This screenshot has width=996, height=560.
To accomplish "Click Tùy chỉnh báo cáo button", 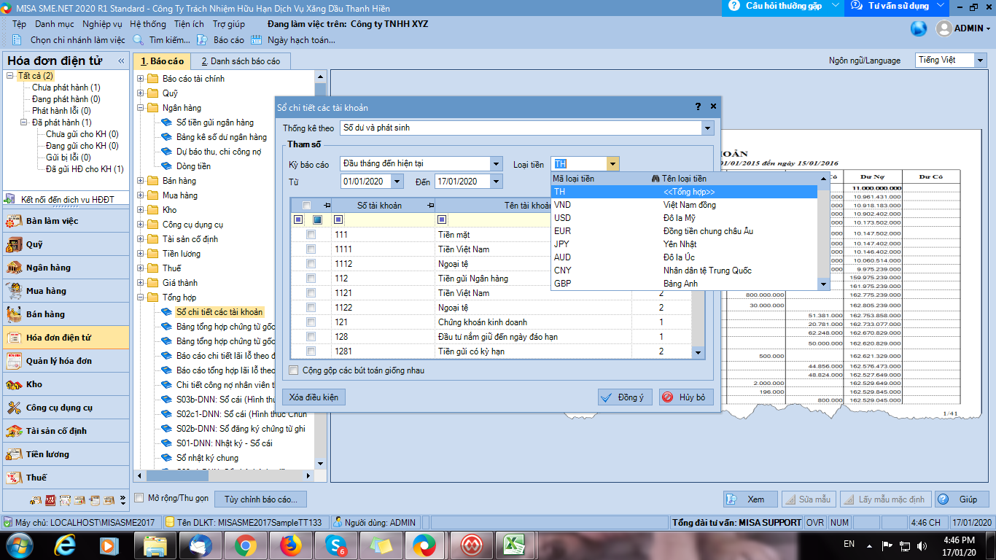I will click(x=261, y=499).
